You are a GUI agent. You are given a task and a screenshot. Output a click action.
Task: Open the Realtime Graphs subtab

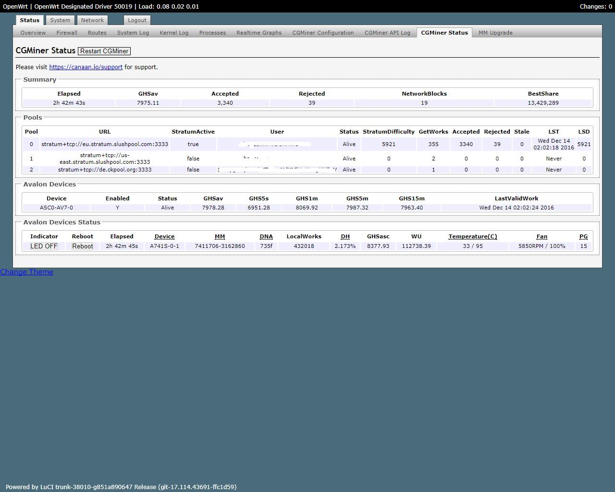pos(259,33)
